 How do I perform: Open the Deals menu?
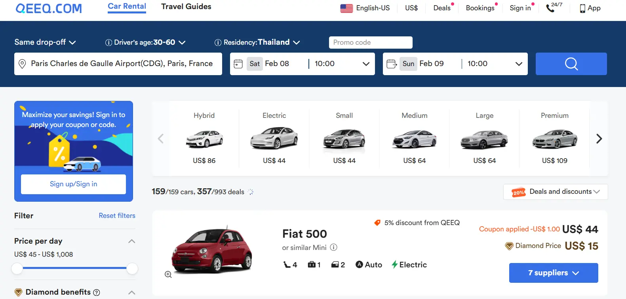[x=442, y=8]
